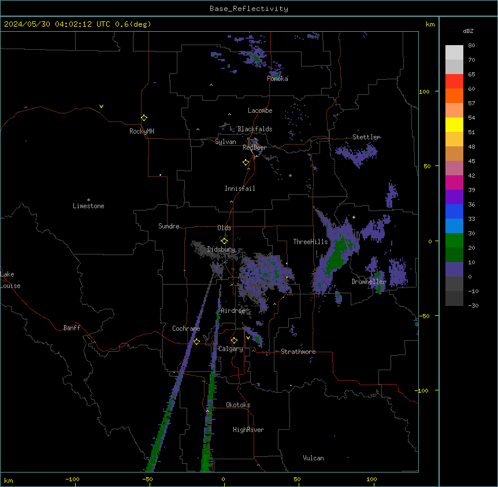Select the bright blue 33-36 dBZ legend swatch
The width and height of the screenshot is (498, 487).
pos(454,211)
